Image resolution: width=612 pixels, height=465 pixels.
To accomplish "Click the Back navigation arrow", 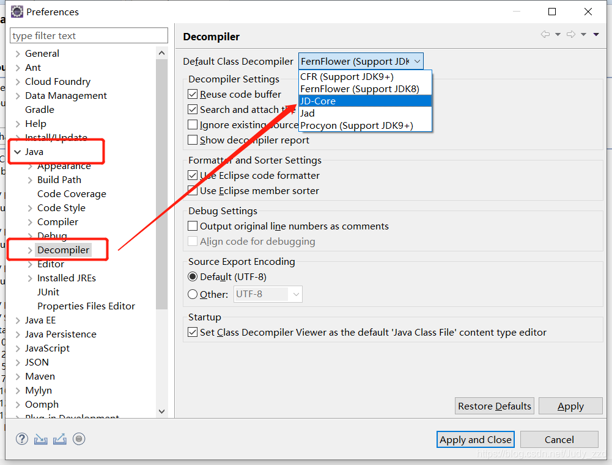I will [x=545, y=34].
